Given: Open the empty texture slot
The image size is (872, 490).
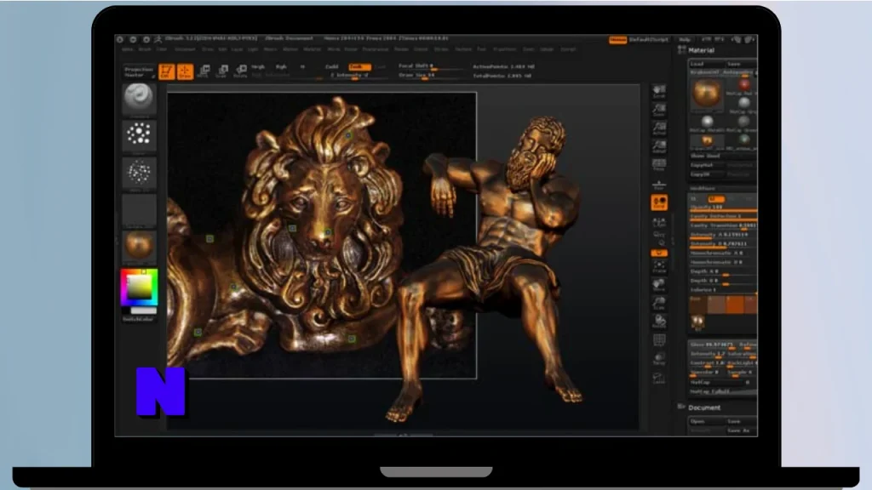Looking at the screenshot, I should point(139,209).
